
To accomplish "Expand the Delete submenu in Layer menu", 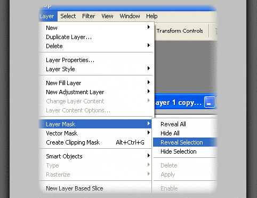I will [96, 46].
